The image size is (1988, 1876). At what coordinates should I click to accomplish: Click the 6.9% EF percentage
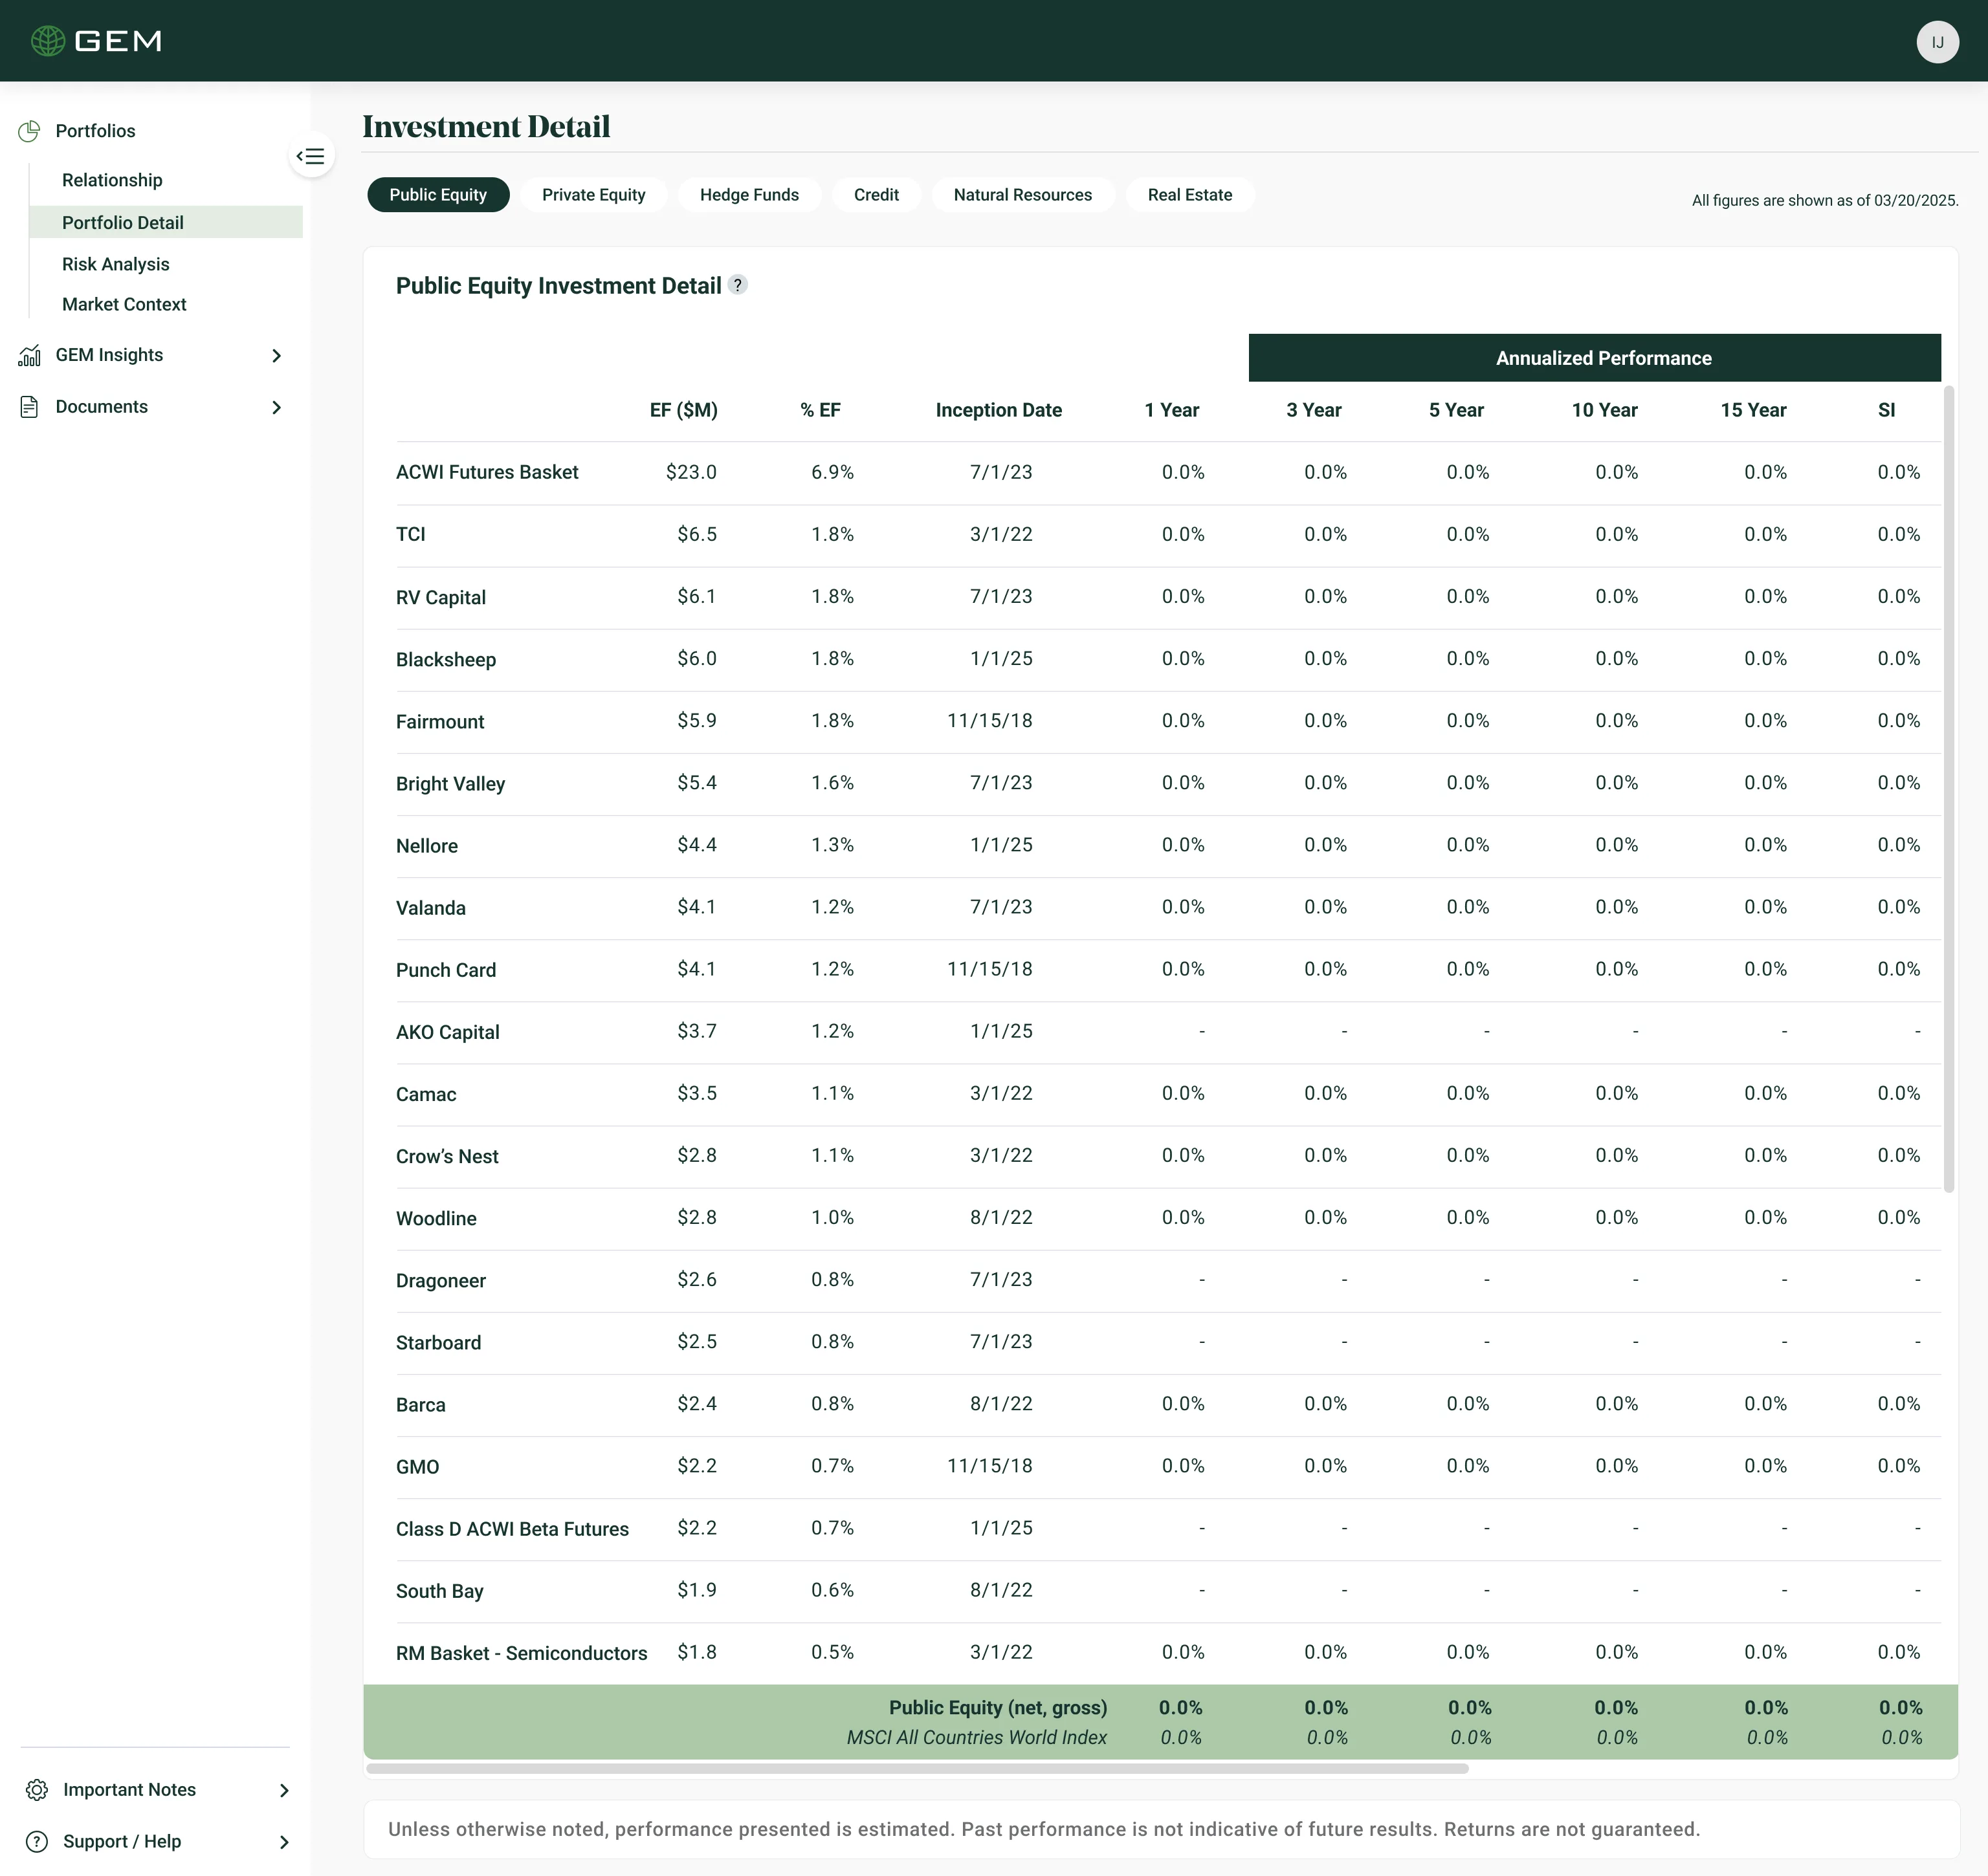tap(832, 472)
